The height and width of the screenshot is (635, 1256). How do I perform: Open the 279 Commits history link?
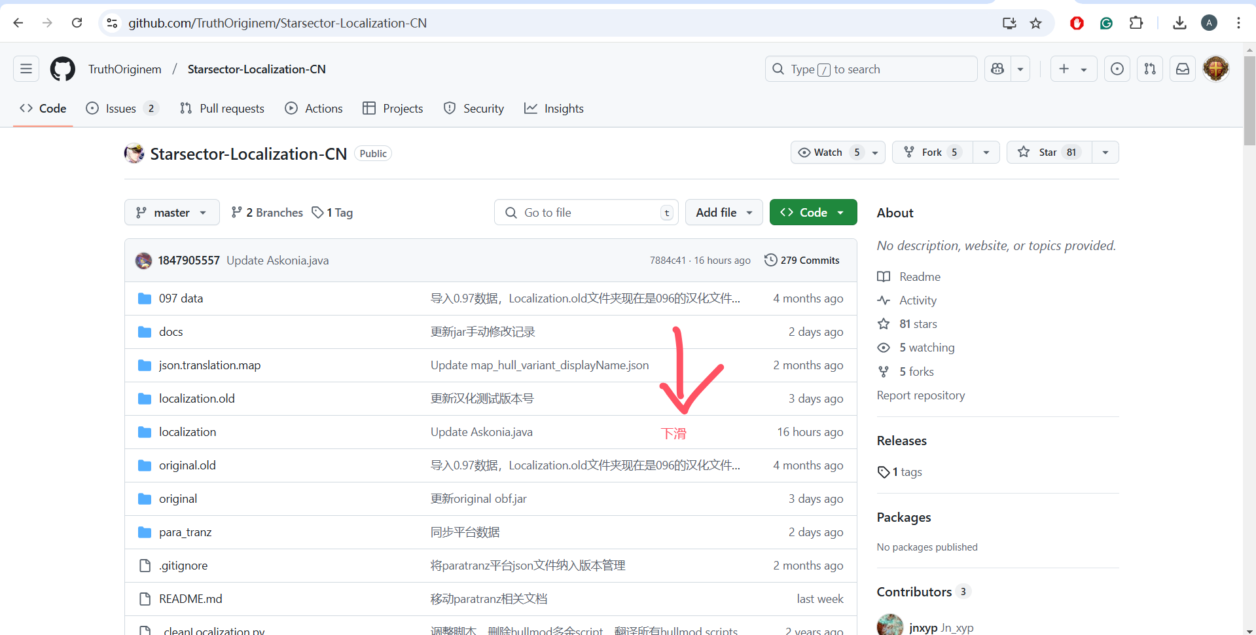[802, 261]
